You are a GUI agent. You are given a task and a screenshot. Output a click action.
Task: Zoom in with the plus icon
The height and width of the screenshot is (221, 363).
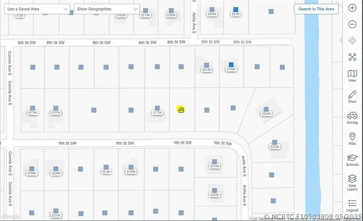click(352, 8)
